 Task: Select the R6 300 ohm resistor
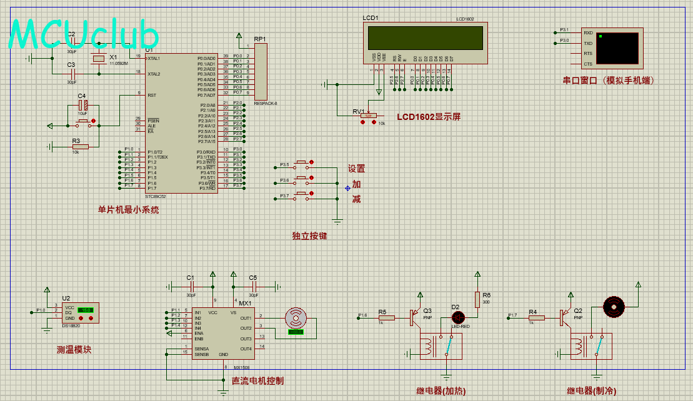click(477, 300)
